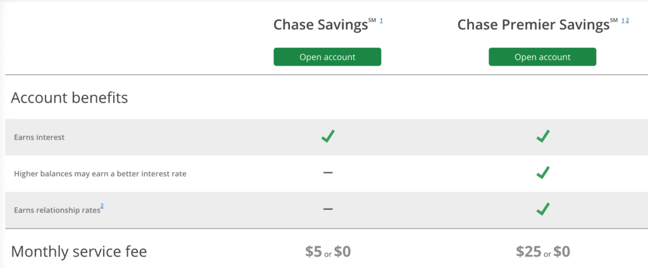This screenshot has height=268, width=648.
Task: Click relationship rates dash for Chase Savings
Action: pos(328,209)
